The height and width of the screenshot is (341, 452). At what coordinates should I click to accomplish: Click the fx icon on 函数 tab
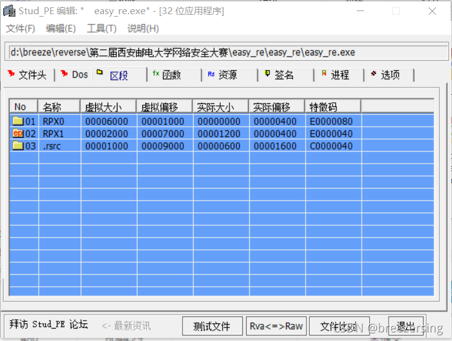click(x=156, y=73)
